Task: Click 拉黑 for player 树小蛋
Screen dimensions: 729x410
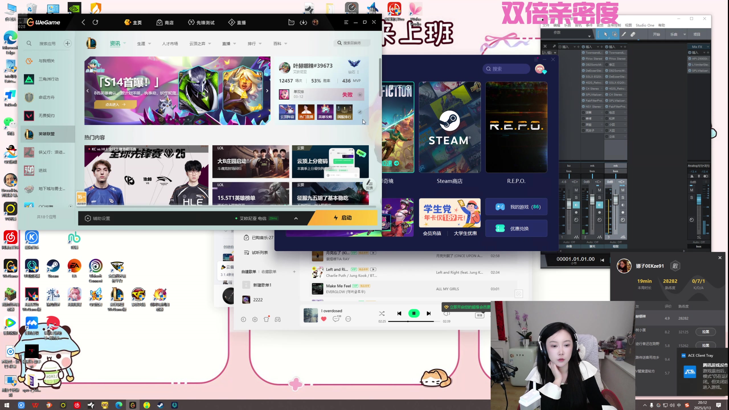Action: pyautogui.click(x=705, y=332)
